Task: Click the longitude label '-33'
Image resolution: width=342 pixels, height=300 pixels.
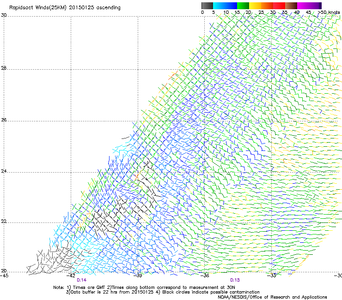Action: pyautogui.click(x=272, y=276)
